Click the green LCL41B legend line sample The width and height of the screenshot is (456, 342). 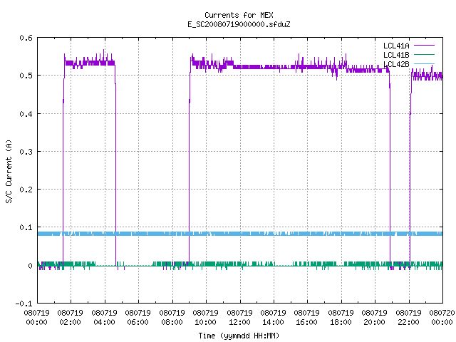coord(424,54)
